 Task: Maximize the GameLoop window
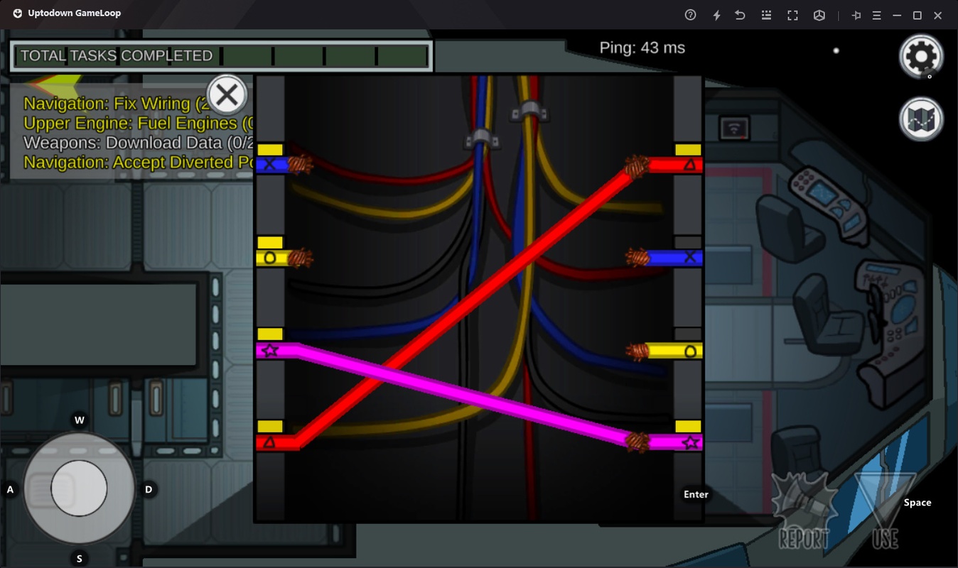click(917, 15)
